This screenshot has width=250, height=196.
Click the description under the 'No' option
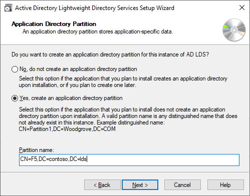click(123, 81)
